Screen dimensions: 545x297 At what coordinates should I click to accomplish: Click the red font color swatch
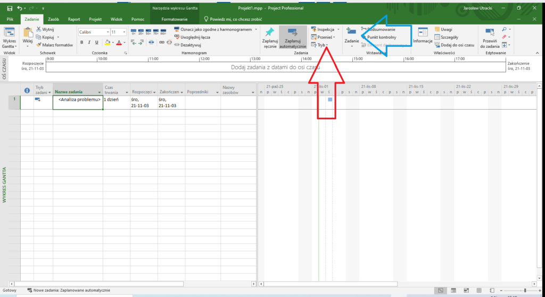click(x=119, y=43)
